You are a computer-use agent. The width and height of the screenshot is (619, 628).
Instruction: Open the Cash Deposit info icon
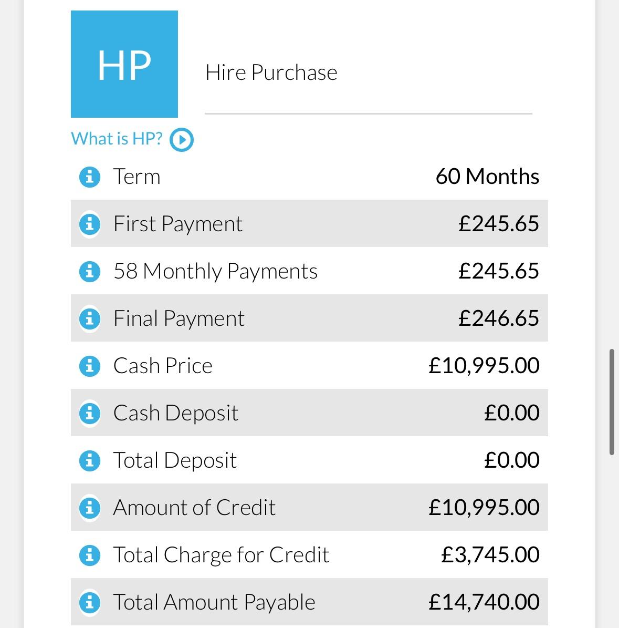[x=90, y=413]
